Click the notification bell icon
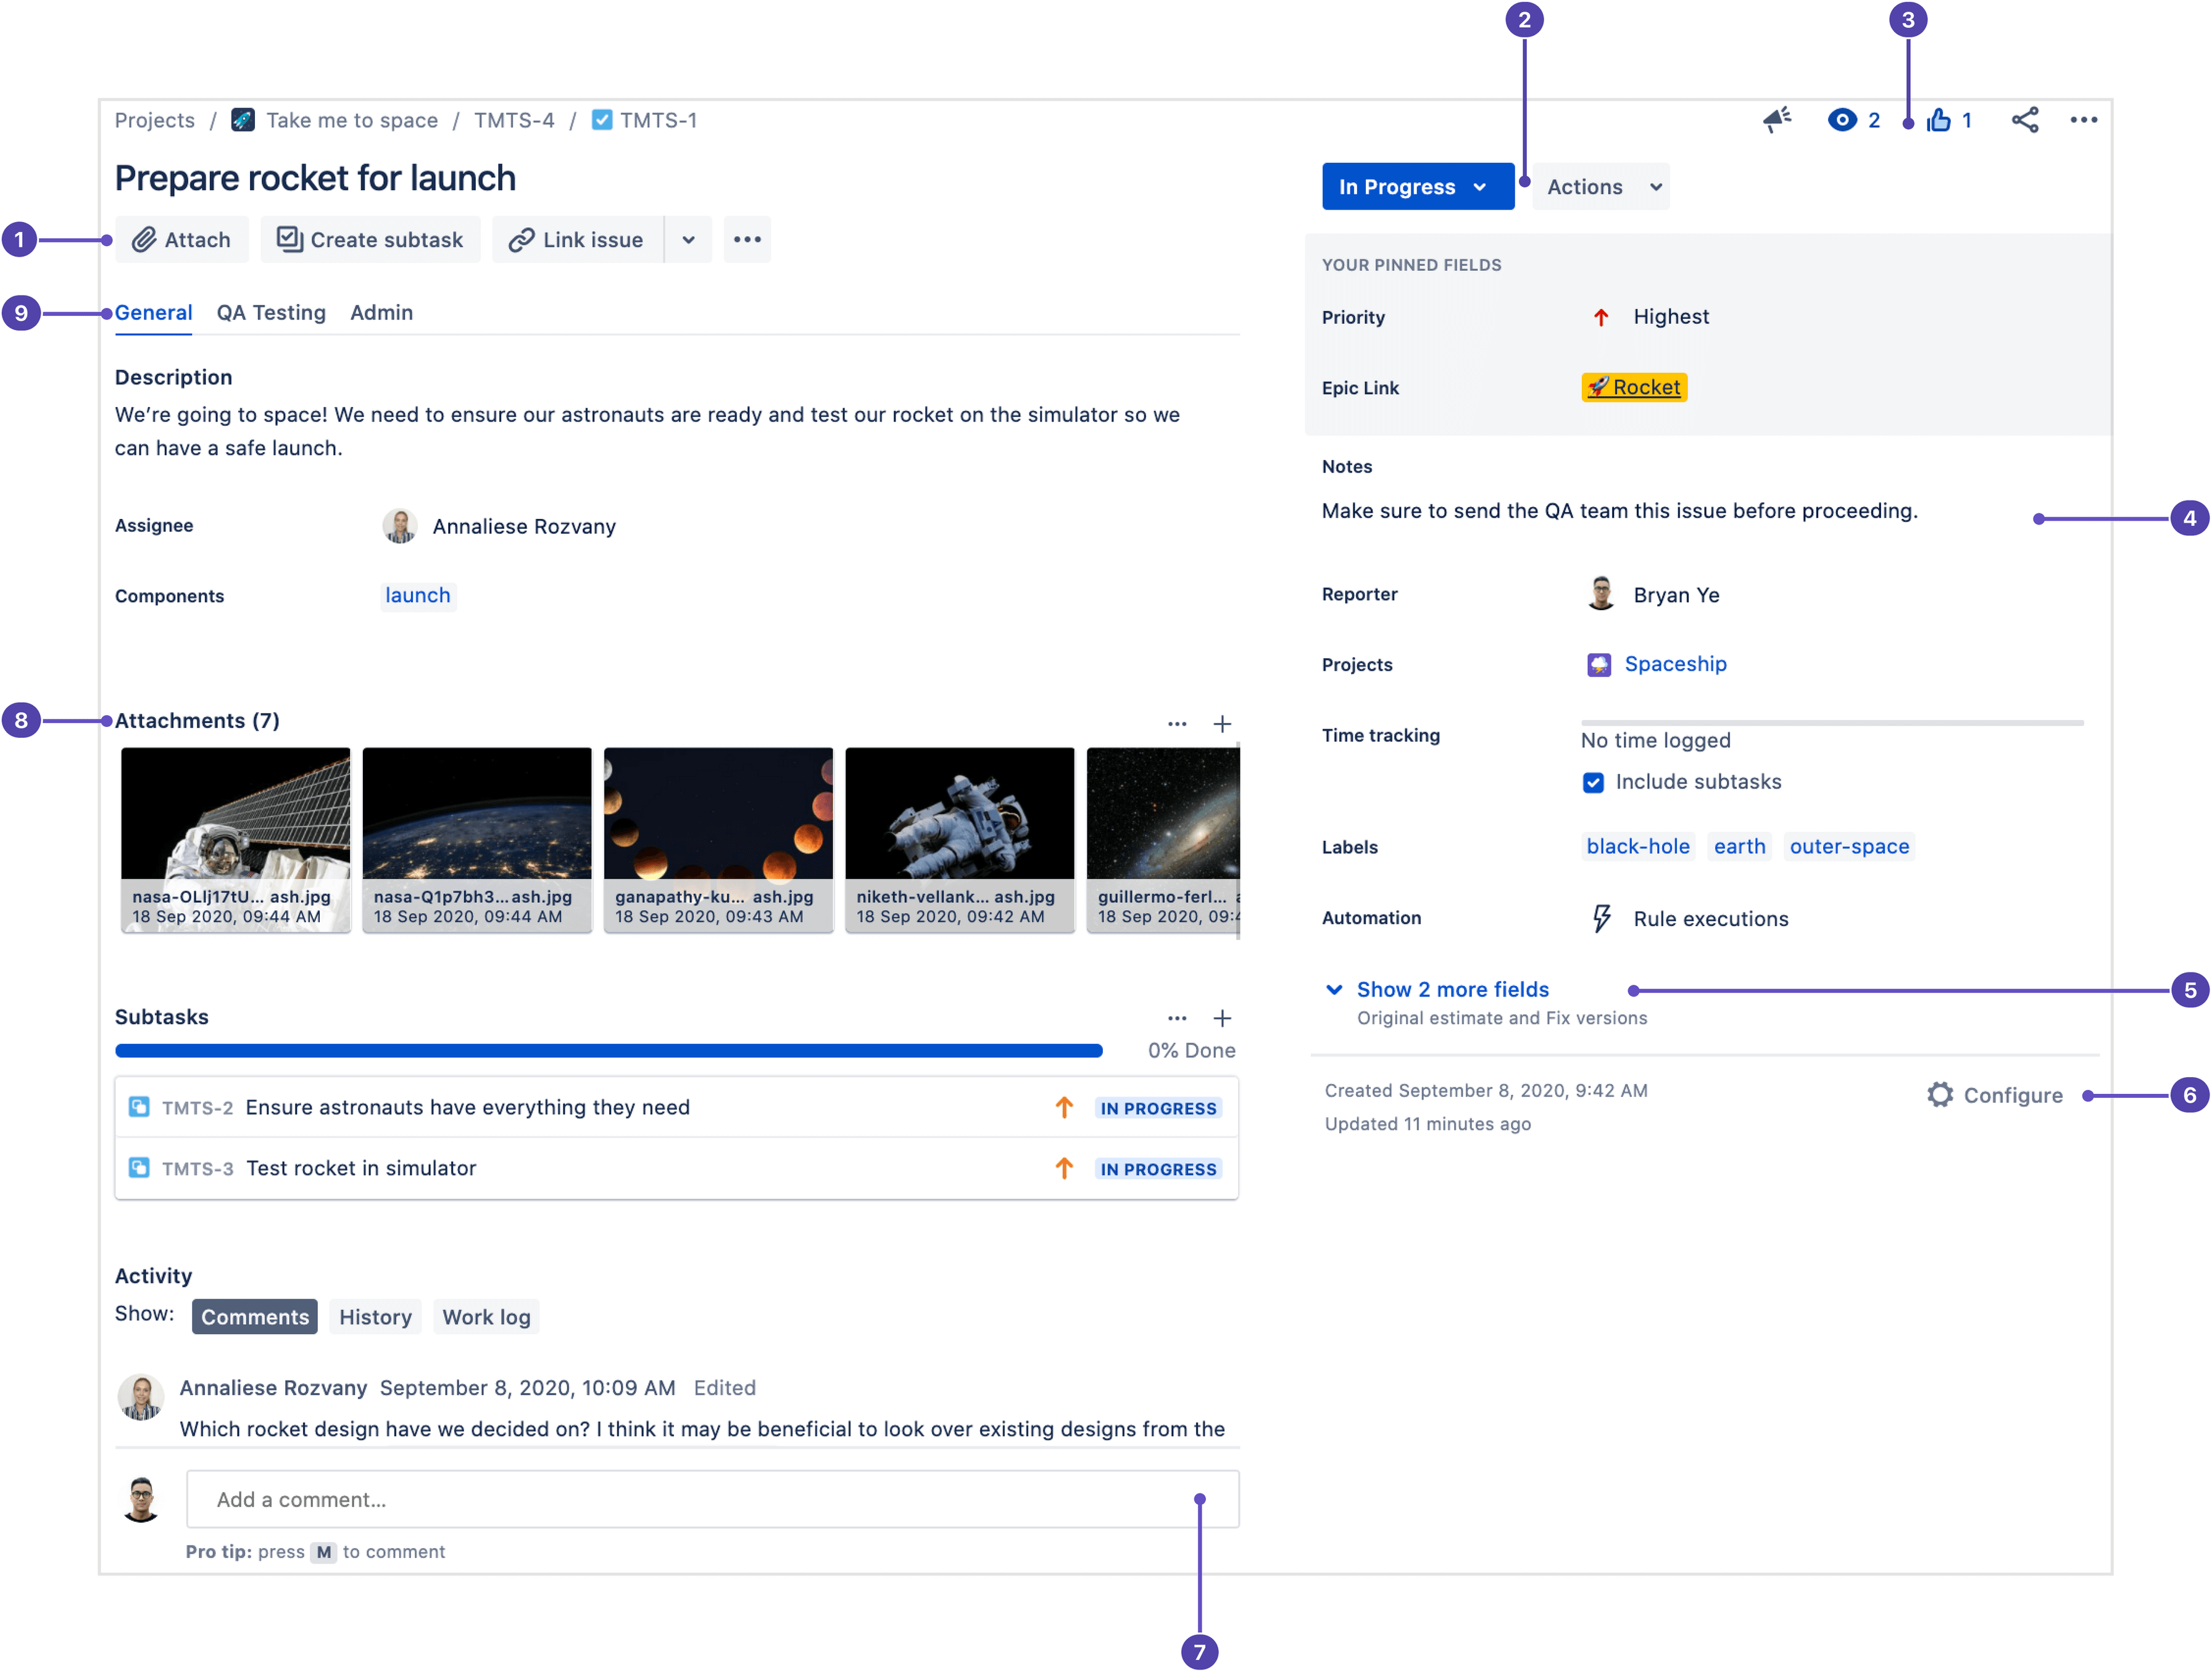Screen dimensions: 2212x1674 [1767, 120]
